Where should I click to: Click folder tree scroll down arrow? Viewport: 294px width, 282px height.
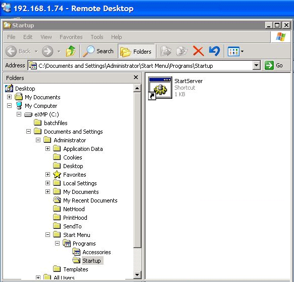point(137,275)
